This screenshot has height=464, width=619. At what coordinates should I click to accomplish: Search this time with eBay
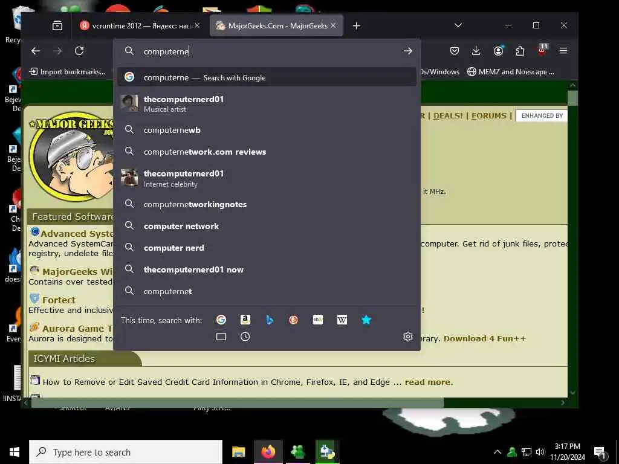(318, 320)
